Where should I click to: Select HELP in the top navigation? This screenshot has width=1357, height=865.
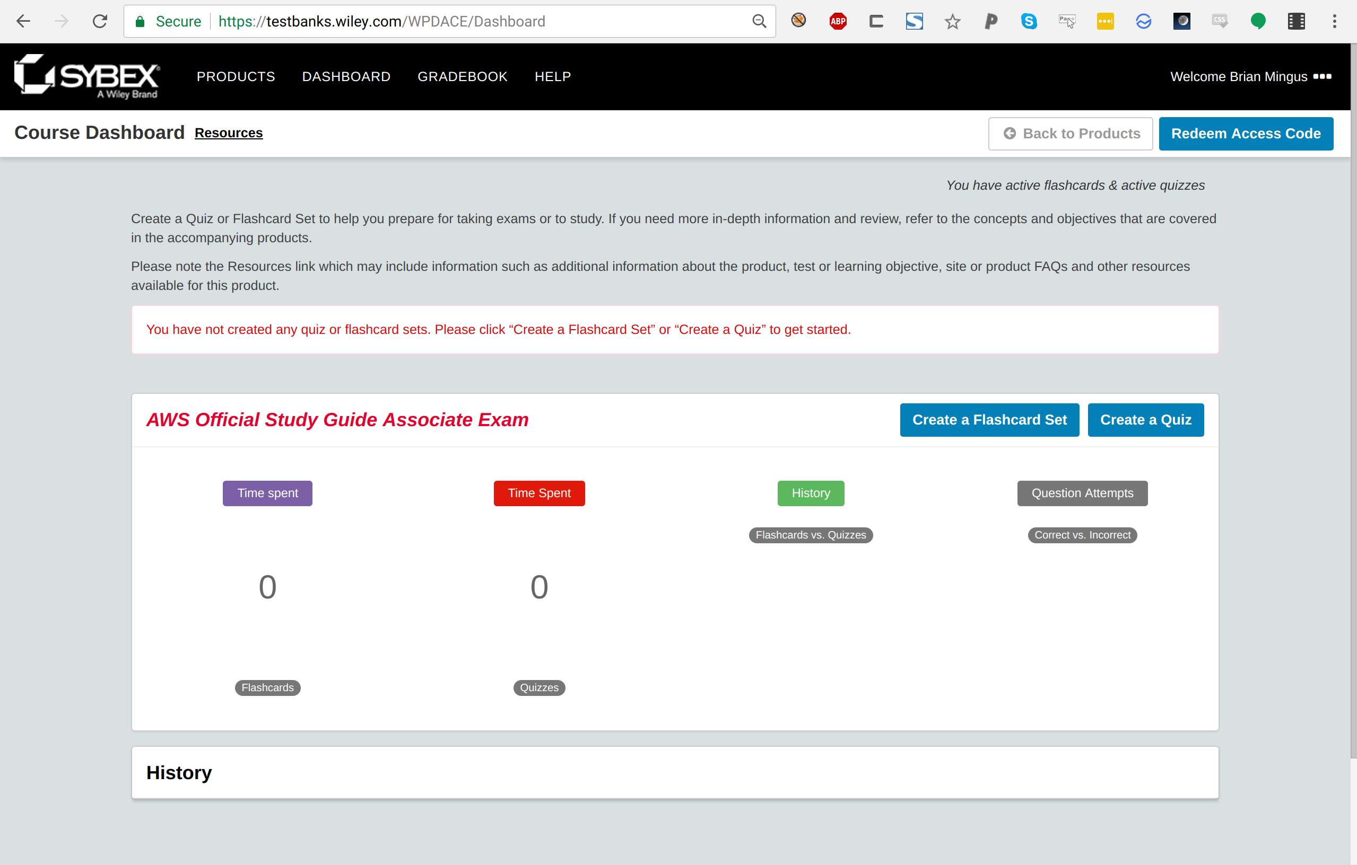pos(552,76)
